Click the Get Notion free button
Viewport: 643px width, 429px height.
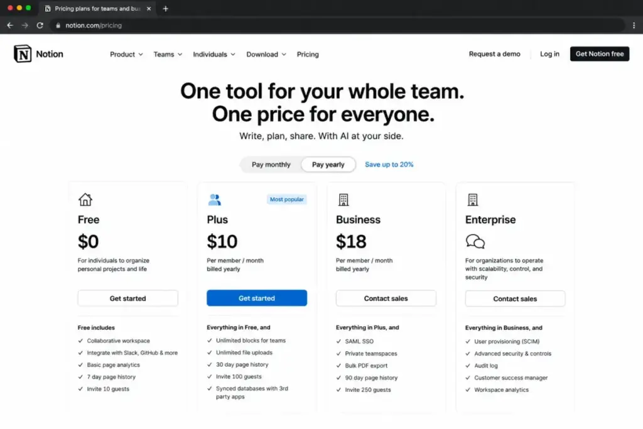tap(600, 54)
